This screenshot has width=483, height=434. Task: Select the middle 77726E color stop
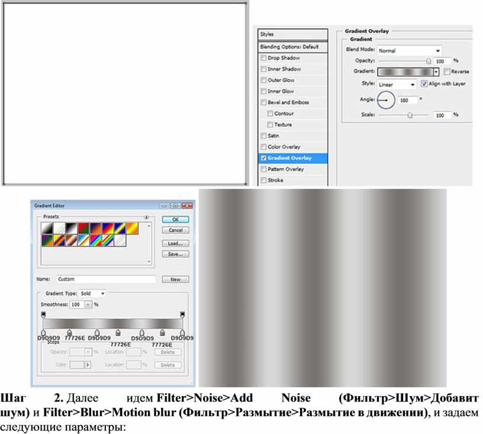coord(118,332)
